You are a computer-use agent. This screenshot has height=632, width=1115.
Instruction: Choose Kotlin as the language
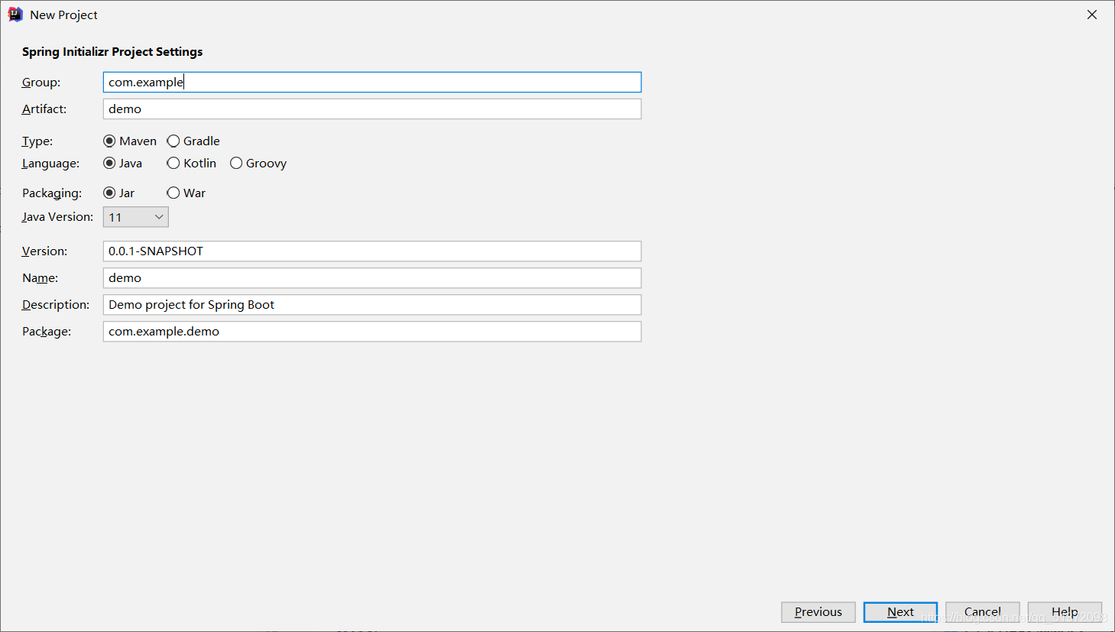pyautogui.click(x=174, y=164)
